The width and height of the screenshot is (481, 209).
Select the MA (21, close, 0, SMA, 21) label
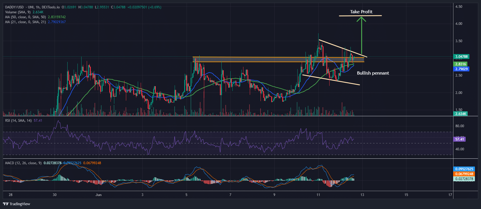tap(26, 22)
